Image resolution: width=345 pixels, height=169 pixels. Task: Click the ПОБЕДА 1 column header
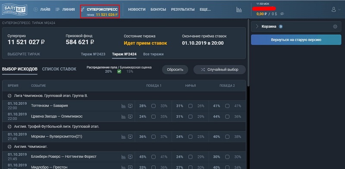tap(154, 86)
